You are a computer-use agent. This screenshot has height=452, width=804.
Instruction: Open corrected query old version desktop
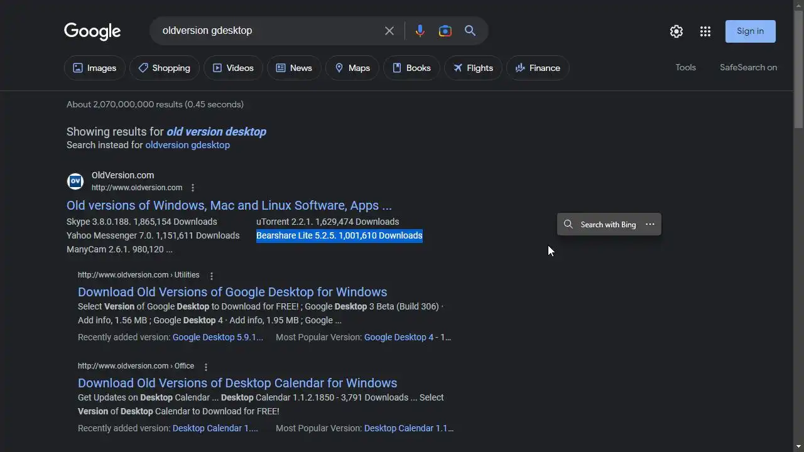pyautogui.click(x=216, y=131)
